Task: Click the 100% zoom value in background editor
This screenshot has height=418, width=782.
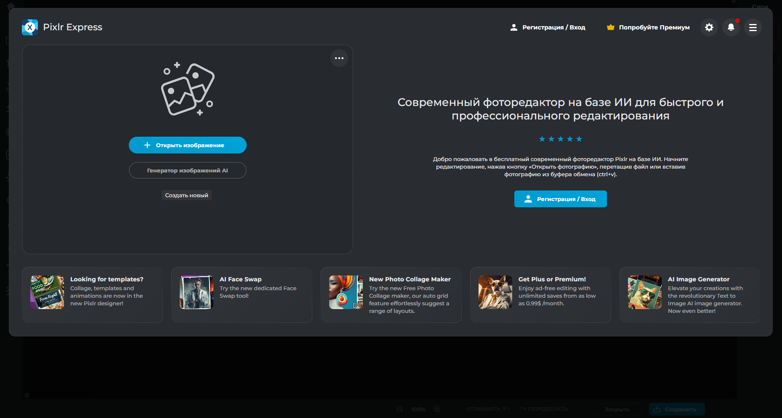Action: click(x=418, y=409)
